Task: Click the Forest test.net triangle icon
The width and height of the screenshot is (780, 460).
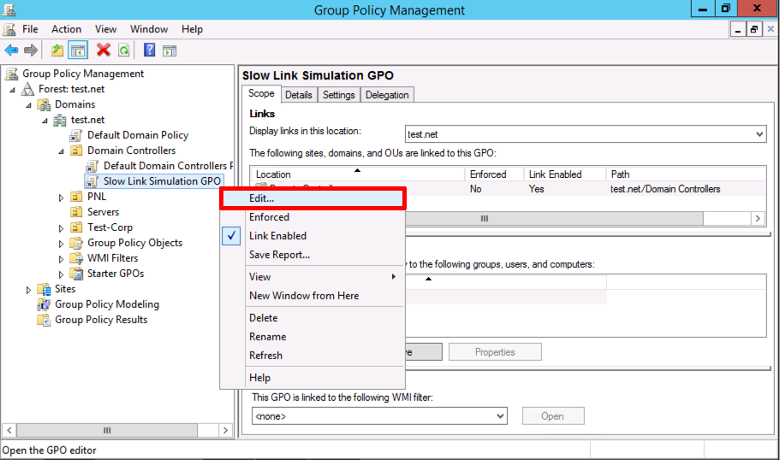Action: pyautogui.click(x=28, y=90)
